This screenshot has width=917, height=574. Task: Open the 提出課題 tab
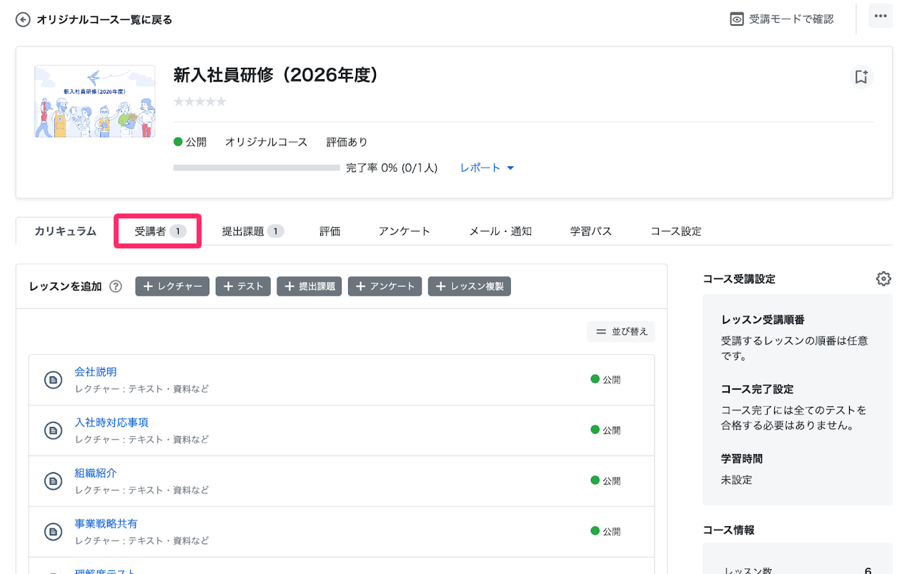[253, 231]
